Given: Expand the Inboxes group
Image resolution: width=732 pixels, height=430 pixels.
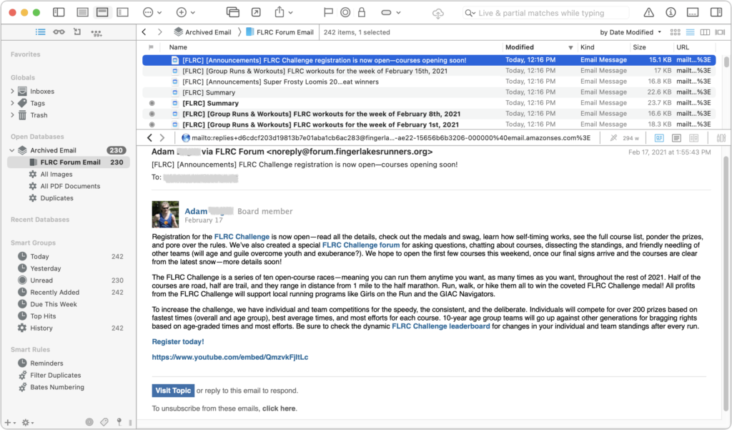Looking at the screenshot, I should (x=13, y=92).
